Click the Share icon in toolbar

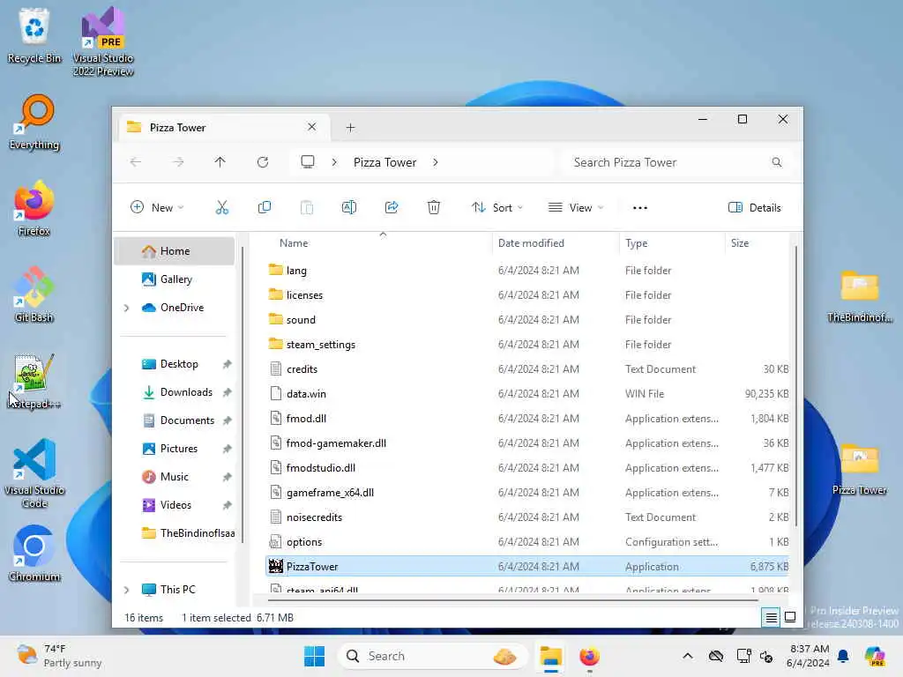click(x=392, y=208)
